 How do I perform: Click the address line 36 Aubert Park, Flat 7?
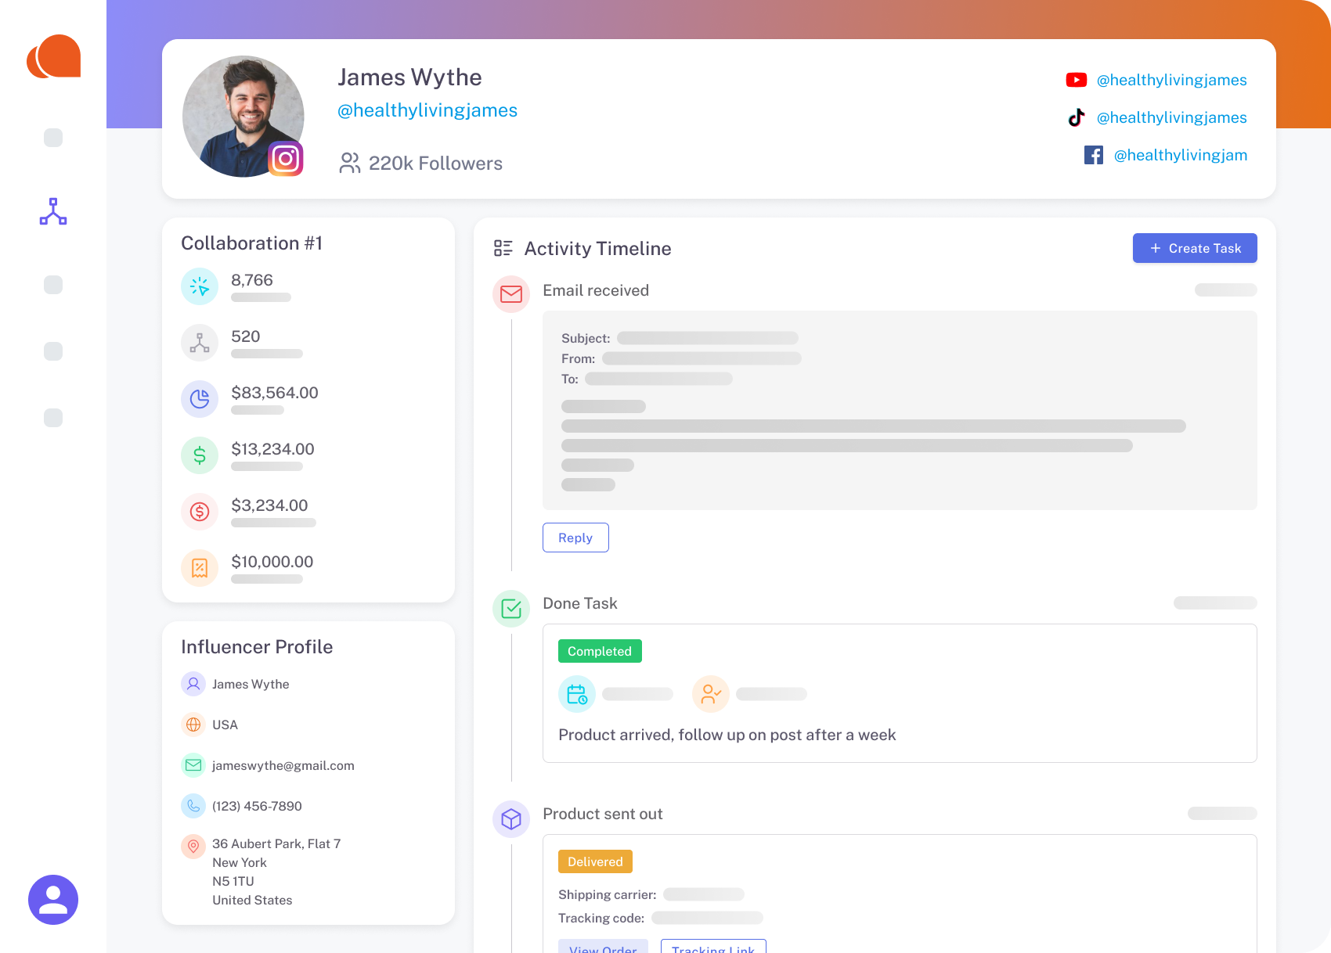(276, 843)
